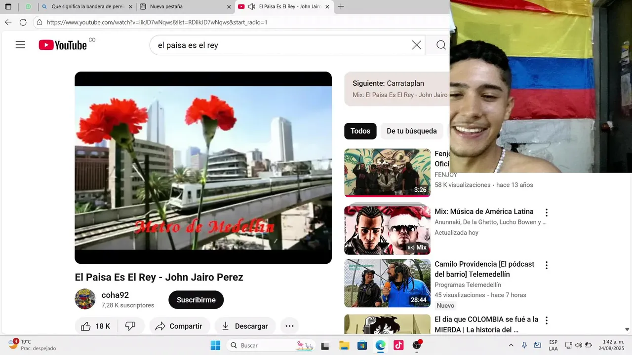This screenshot has width=632, height=355.
Task: Open 'El dia que COLOMBIA se fué' title
Action: (486, 324)
